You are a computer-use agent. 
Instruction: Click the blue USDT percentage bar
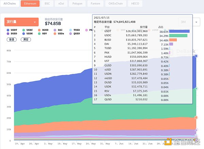(x=179, y=31)
